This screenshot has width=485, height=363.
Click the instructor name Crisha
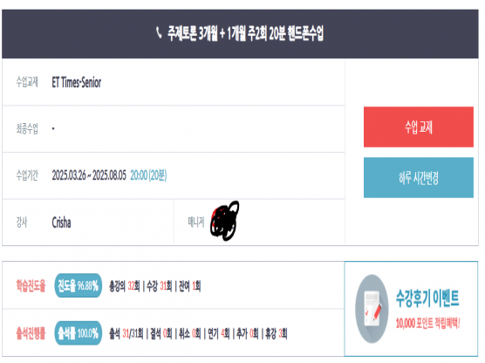[x=61, y=223]
